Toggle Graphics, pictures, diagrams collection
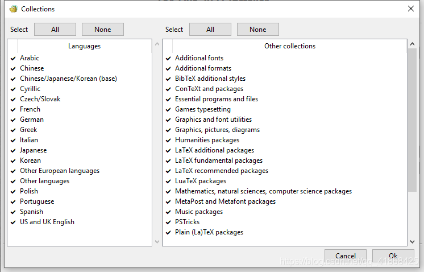This screenshot has width=424, height=272. (x=168, y=130)
